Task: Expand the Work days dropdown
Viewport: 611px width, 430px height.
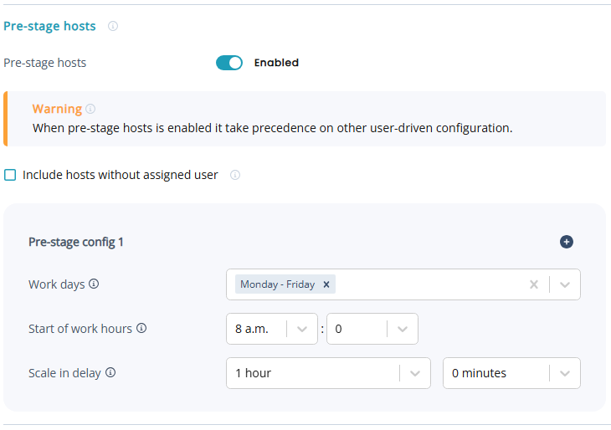Action: tap(565, 284)
